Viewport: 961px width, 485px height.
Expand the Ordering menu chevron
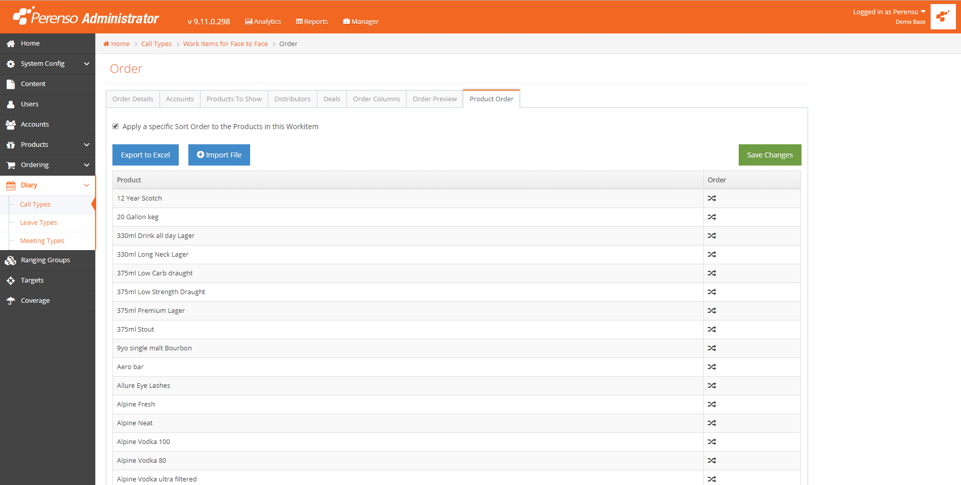click(87, 165)
